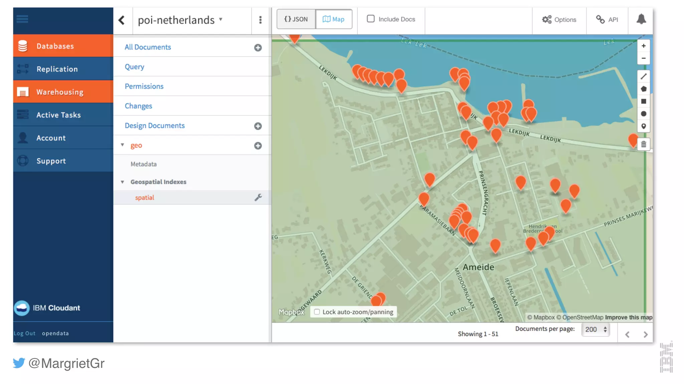Select the place marker tool
This screenshot has height=384, width=684.
(644, 126)
